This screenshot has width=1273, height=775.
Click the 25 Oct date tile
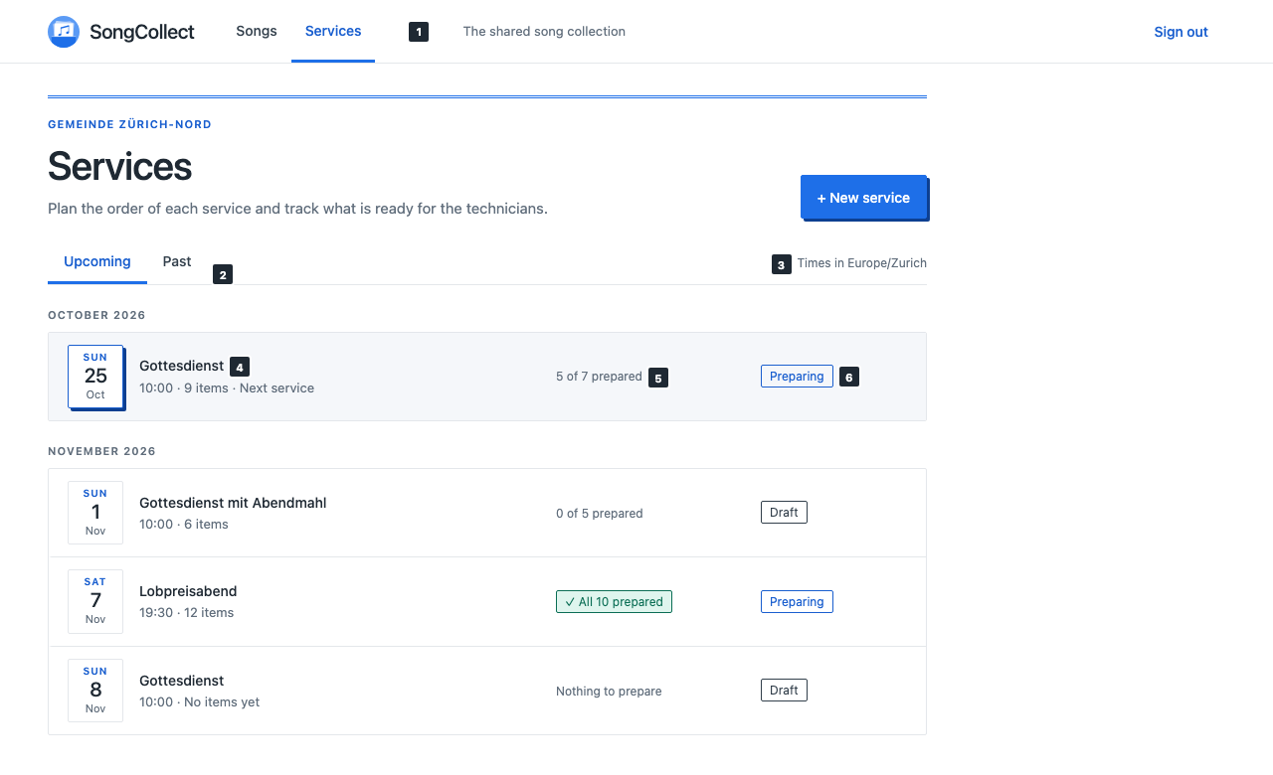click(95, 377)
